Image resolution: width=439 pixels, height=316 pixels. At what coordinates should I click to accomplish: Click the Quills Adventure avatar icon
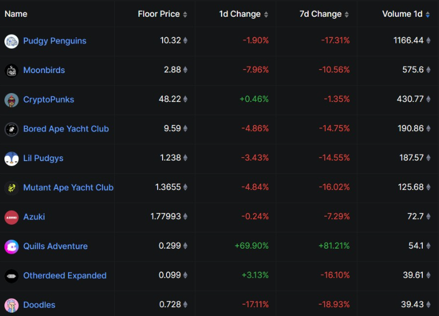pos(12,246)
